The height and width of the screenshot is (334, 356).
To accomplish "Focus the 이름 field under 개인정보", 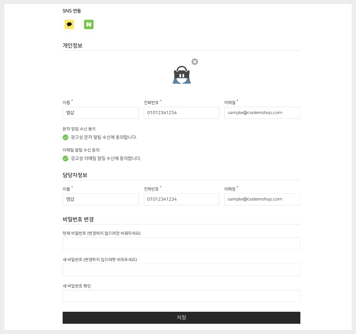I will 101,113.
